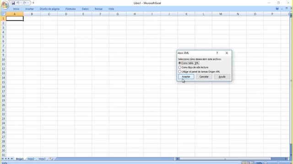Switch to sheet tab Hoja1
The height and width of the screenshot is (164, 293).
pyautogui.click(x=20, y=159)
